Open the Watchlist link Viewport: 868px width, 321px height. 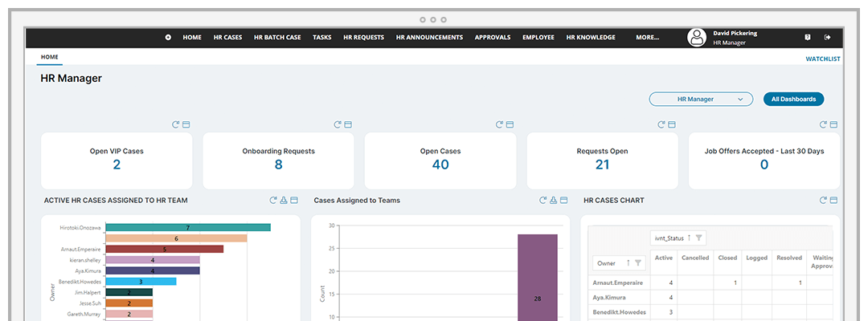pos(822,59)
